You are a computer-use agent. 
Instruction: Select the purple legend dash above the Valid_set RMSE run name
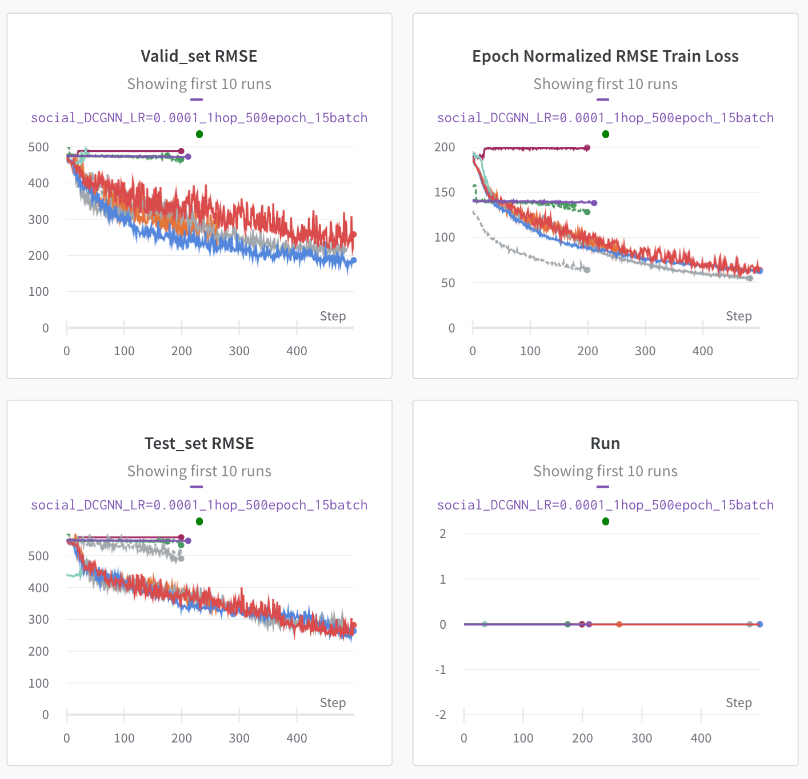pos(197,99)
